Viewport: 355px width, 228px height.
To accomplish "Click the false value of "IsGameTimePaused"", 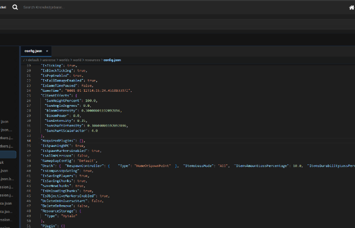I will click(x=87, y=86).
